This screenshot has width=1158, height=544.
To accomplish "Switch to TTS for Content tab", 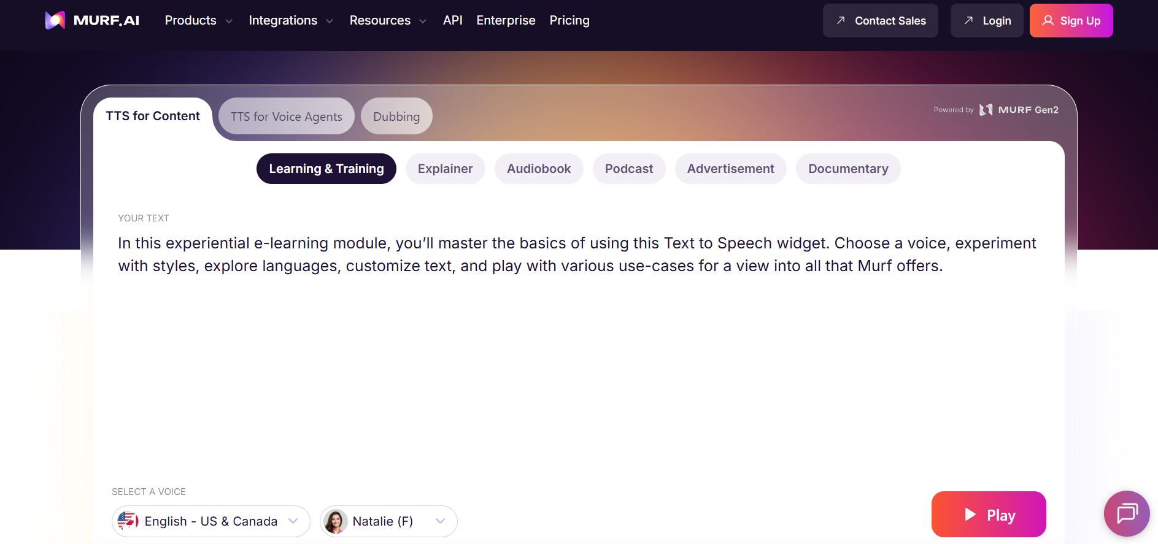I will [153, 116].
